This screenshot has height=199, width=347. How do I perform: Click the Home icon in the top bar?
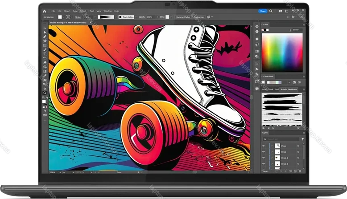(44, 11)
